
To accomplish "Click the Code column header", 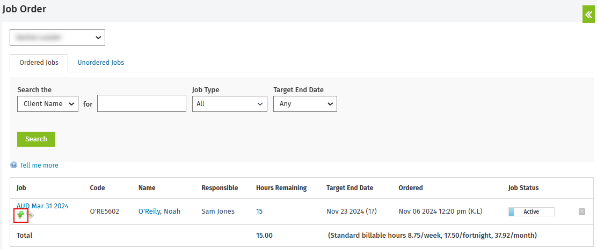I will [x=98, y=187].
